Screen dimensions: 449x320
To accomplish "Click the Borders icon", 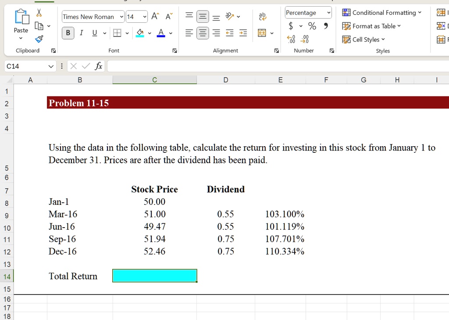I will click(117, 33).
